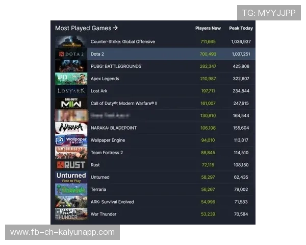This screenshot has width=306, height=245.
Task: Select the ARK: Survival Evolved title
Action: tap(112, 202)
